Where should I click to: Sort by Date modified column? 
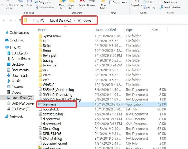(x=105, y=30)
